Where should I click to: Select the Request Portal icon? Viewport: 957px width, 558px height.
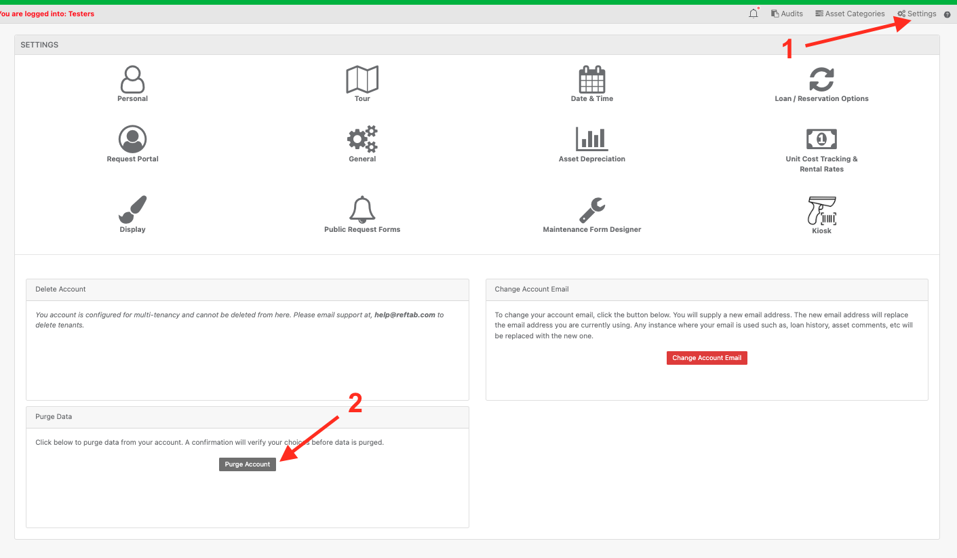tap(132, 140)
